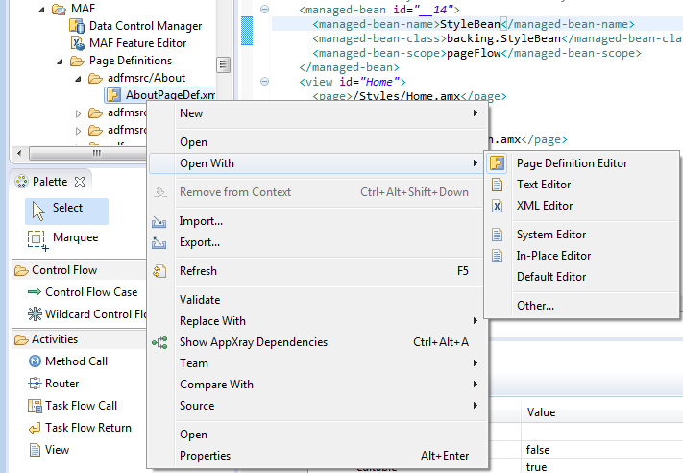This screenshot has width=683, height=473.
Task: Click the AboutPageDef.xml file icon
Action: tap(113, 94)
